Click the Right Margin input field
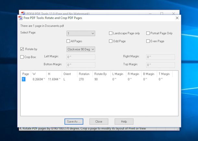Image resolution: width=198 pixels, height=141 pixels. 160,57
